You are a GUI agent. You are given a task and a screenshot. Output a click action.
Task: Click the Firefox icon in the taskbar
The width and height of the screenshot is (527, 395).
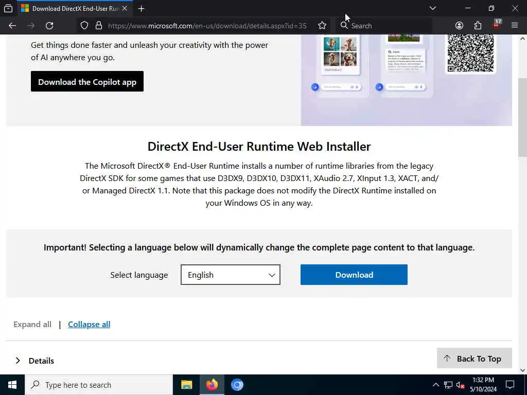pyautogui.click(x=212, y=385)
